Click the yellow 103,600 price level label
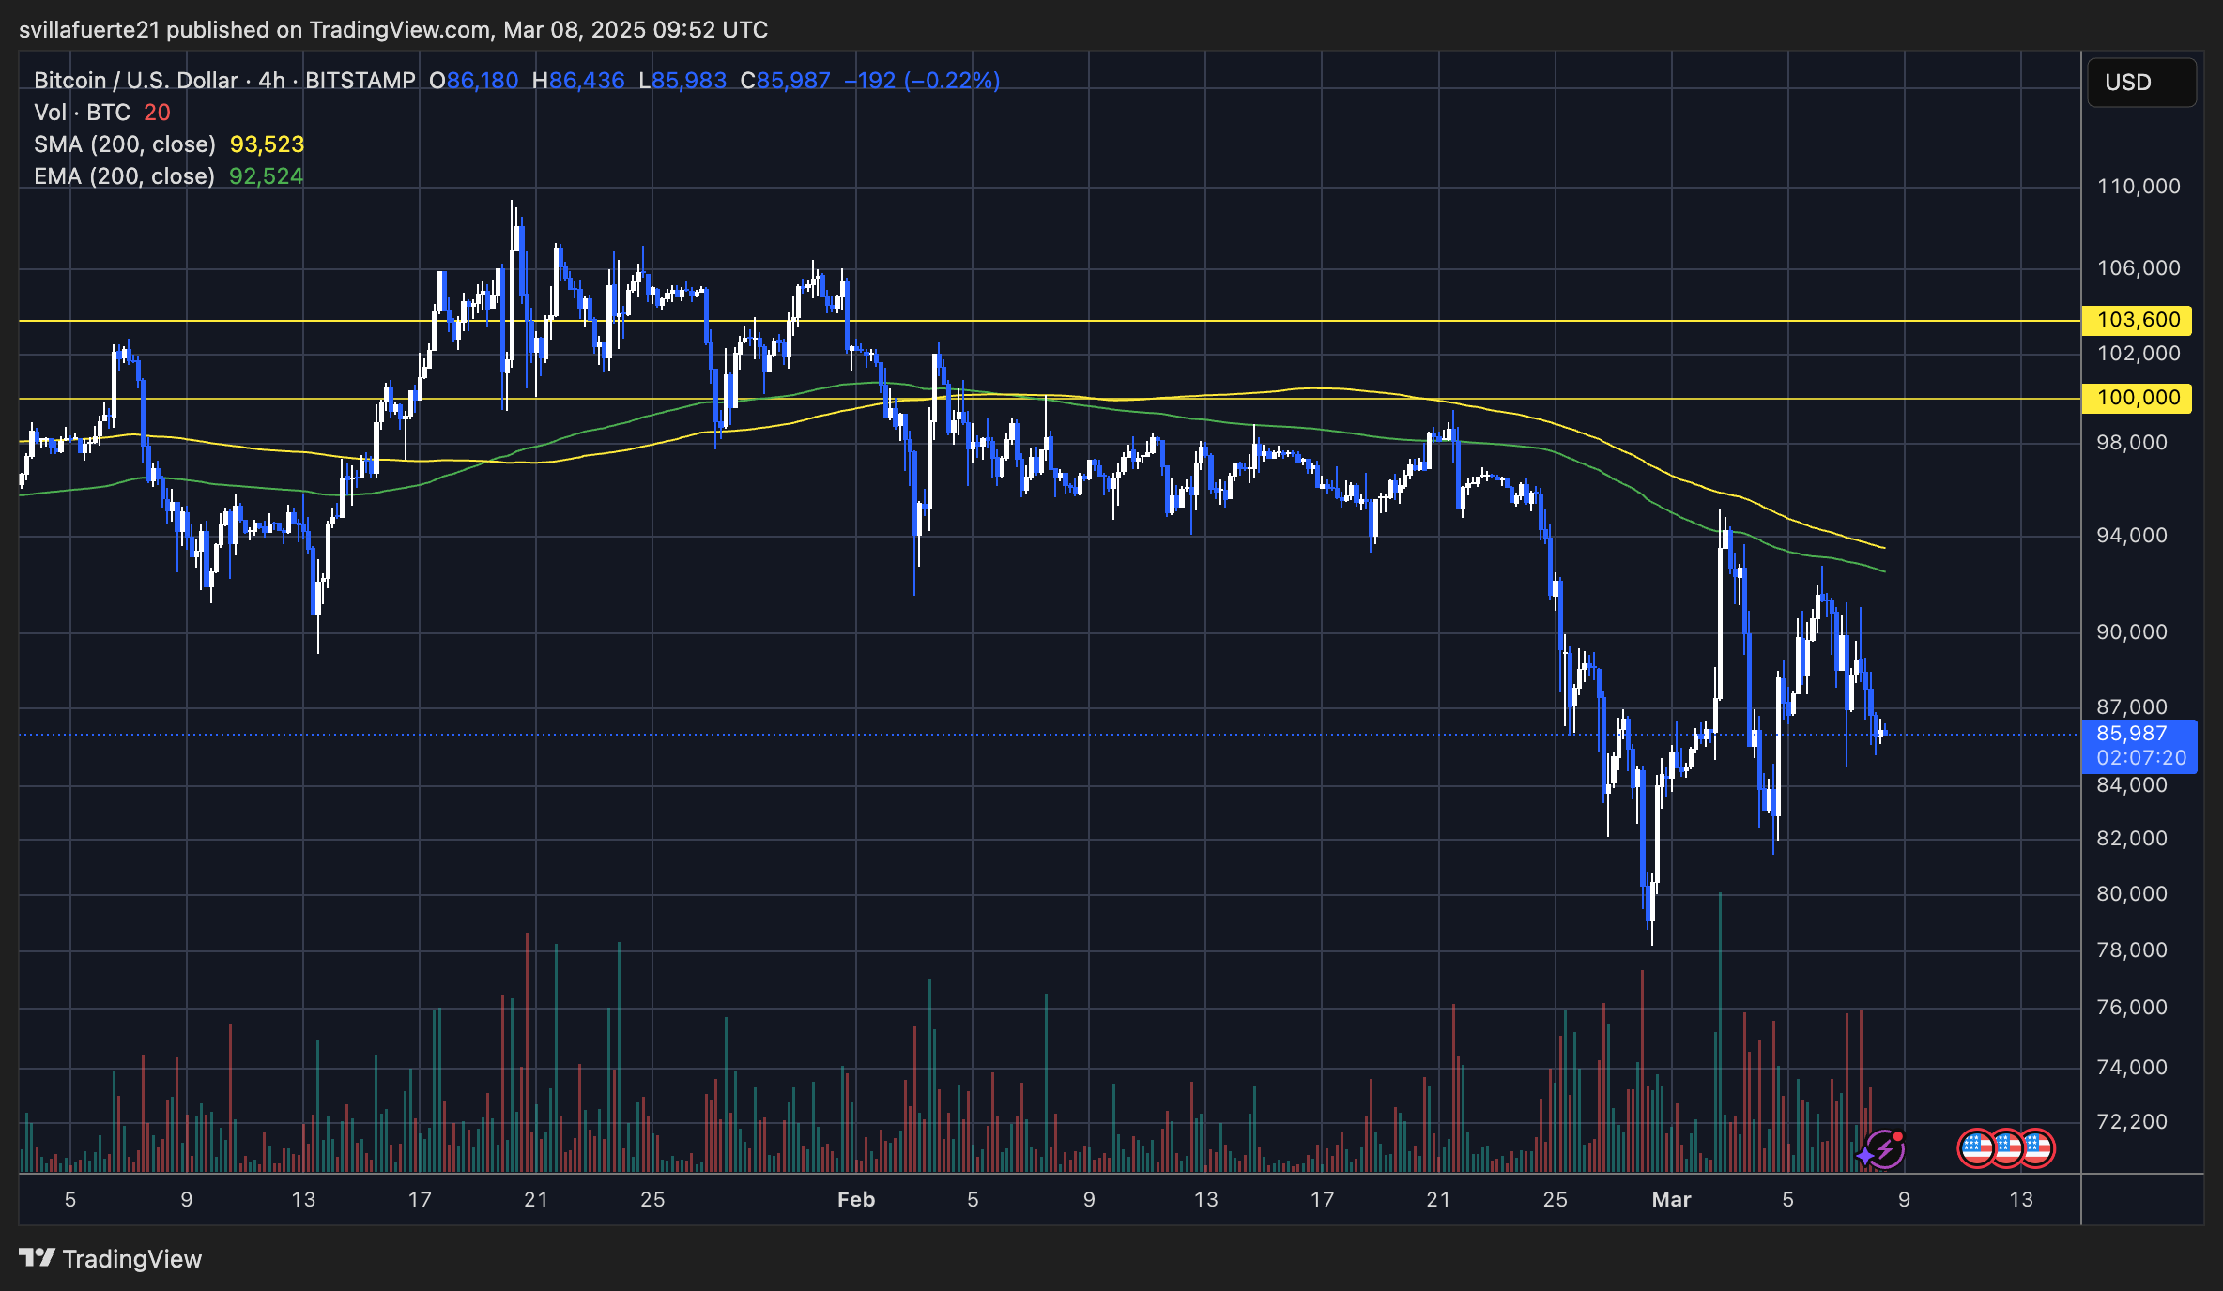The width and height of the screenshot is (2223, 1291). [2137, 320]
